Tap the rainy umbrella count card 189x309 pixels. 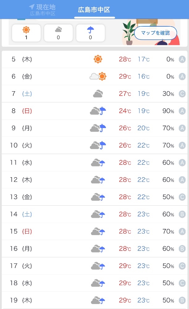[90, 33]
